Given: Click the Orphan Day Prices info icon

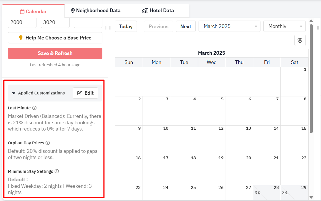Looking at the screenshot, I should [x=48, y=143].
